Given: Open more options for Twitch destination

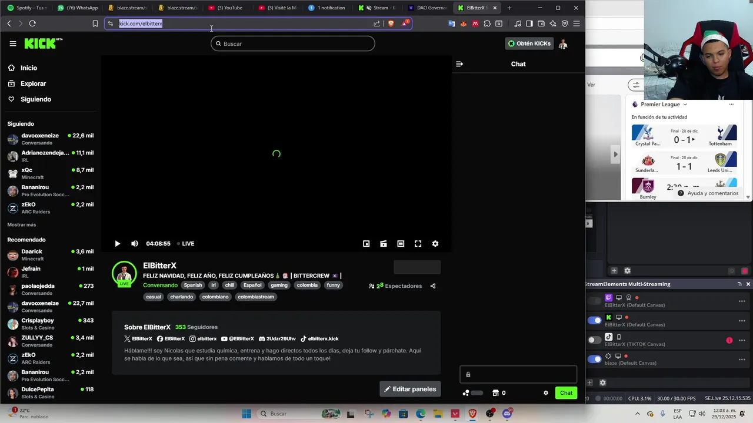Looking at the screenshot, I should coord(742,301).
